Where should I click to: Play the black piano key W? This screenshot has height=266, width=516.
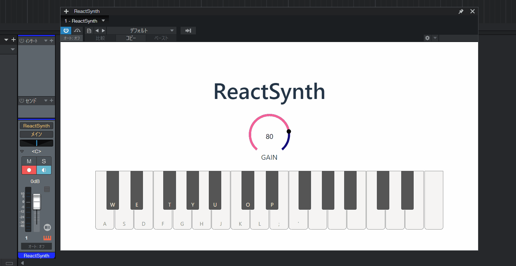(x=113, y=190)
